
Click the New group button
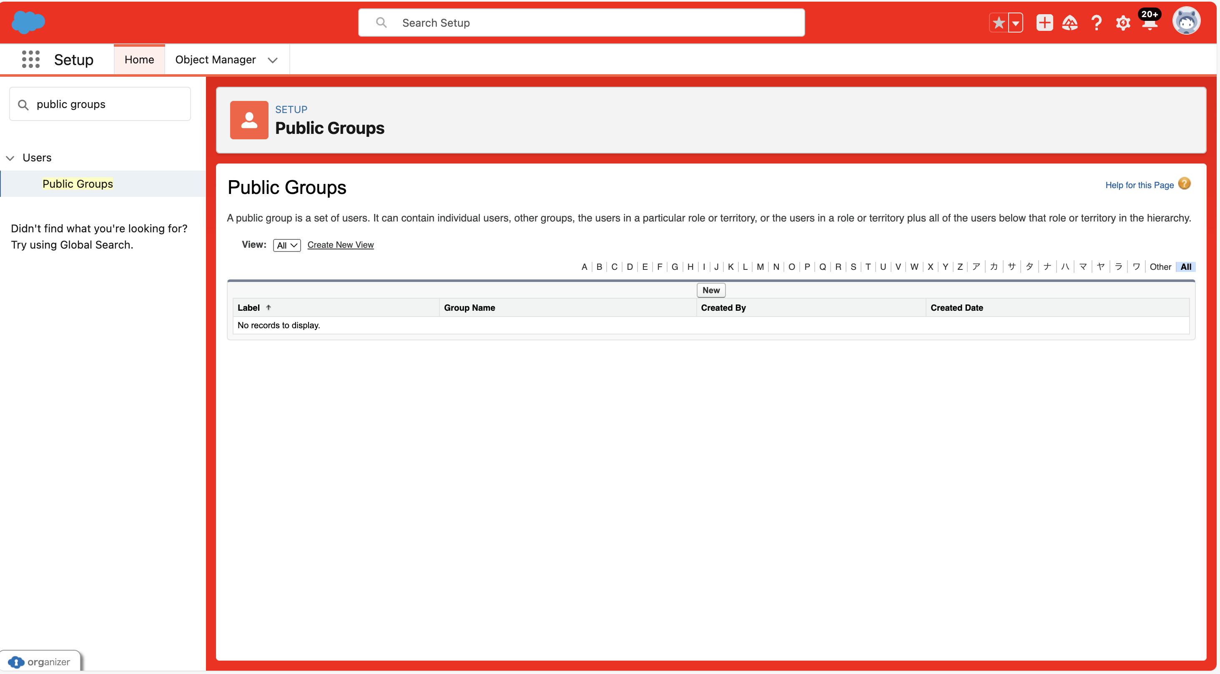(711, 290)
